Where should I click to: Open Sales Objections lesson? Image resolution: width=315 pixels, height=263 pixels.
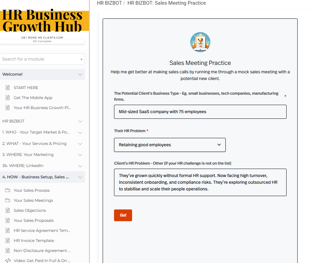[30, 210]
